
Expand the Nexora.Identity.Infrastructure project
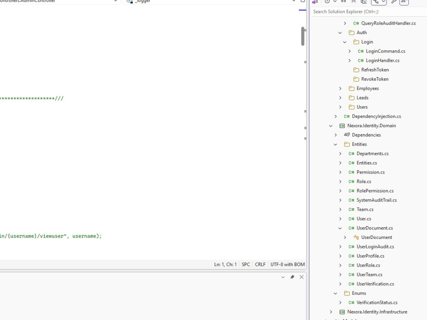(330, 312)
